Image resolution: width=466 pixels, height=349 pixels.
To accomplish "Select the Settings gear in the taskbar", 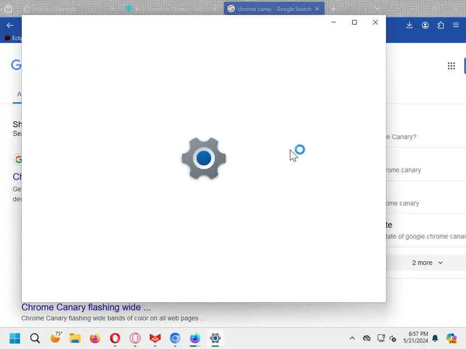I will pos(215,338).
